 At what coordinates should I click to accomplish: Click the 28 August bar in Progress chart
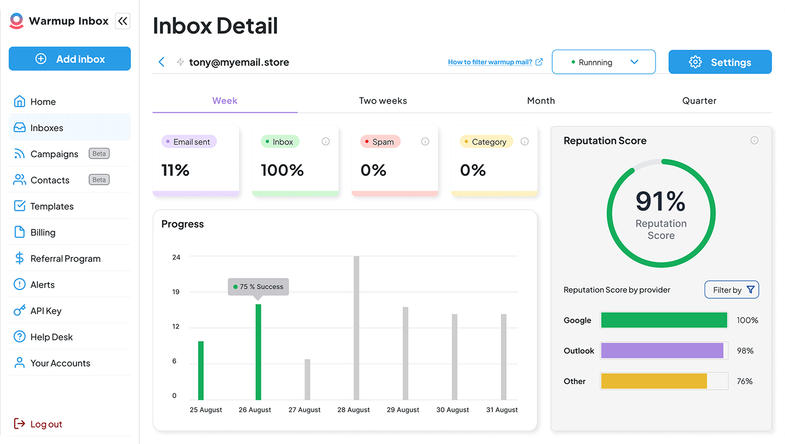coord(356,328)
